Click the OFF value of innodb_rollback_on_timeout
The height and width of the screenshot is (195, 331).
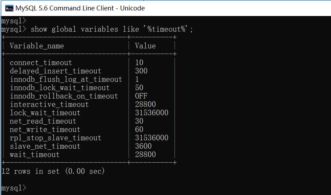141,96
